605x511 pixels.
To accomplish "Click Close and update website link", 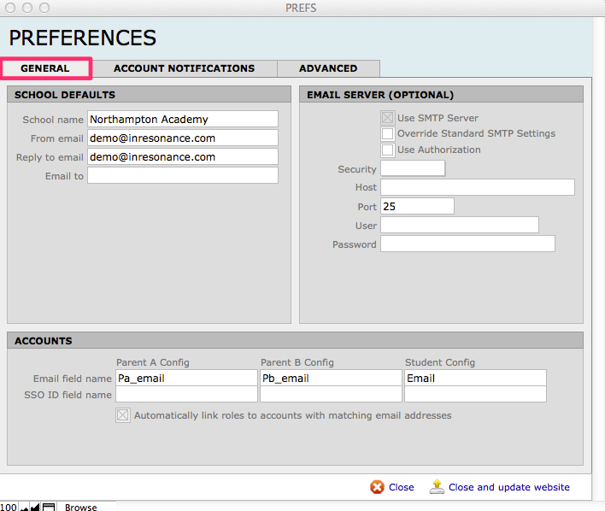I will (x=508, y=487).
